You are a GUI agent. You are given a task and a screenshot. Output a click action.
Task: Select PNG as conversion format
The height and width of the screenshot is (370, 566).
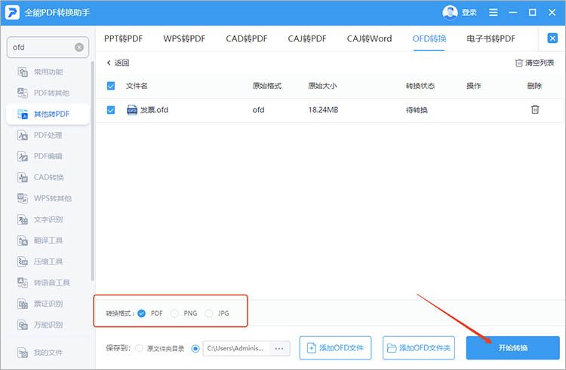(x=174, y=313)
